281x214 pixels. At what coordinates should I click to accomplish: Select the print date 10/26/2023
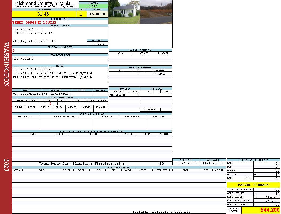click(185, 163)
